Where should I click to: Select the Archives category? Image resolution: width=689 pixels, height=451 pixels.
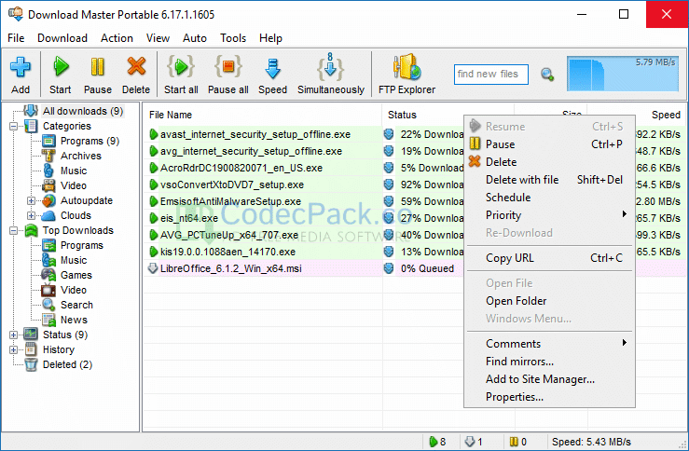click(81, 156)
